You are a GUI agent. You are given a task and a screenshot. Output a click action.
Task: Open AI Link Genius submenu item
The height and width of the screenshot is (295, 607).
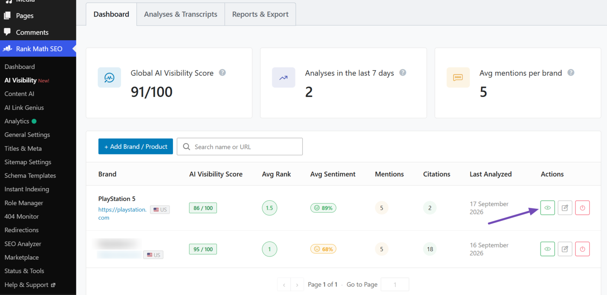point(24,108)
